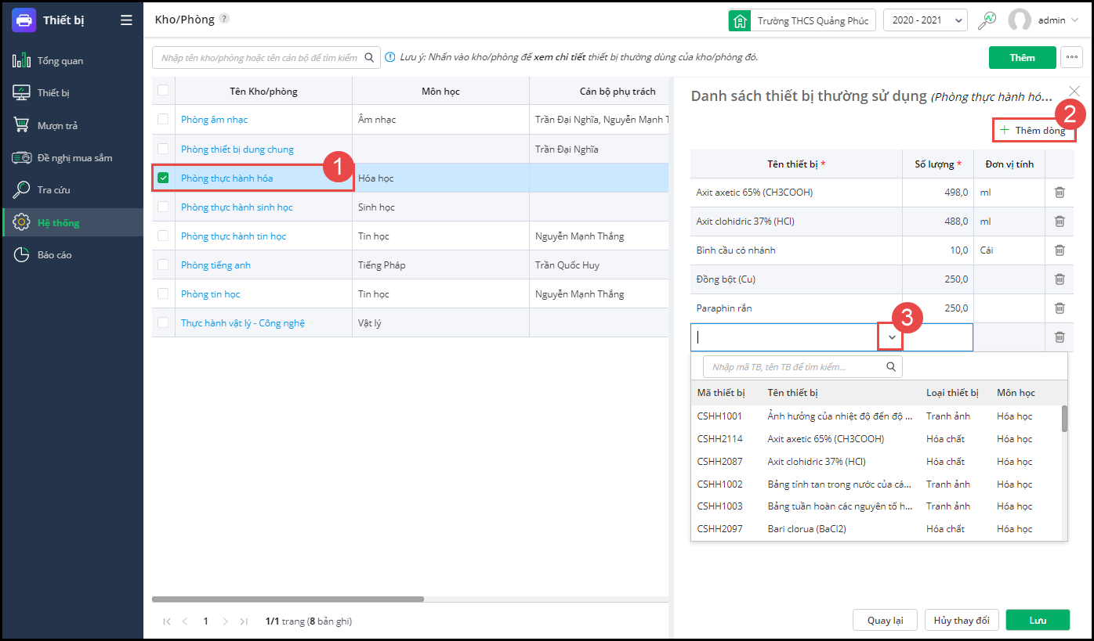Toggle the select-all checkbox in the table header
The width and height of the screenshot is (1094, 641).
[x=163, y=91]
